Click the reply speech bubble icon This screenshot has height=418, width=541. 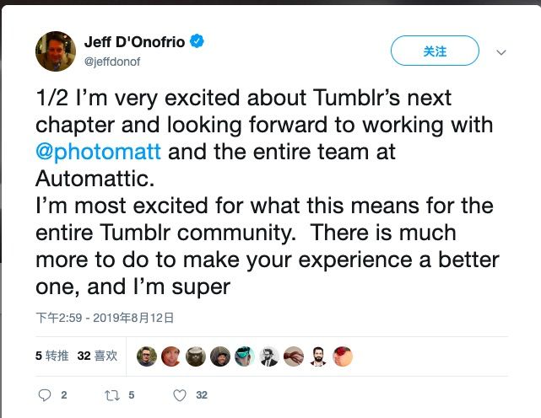[46, 394]
